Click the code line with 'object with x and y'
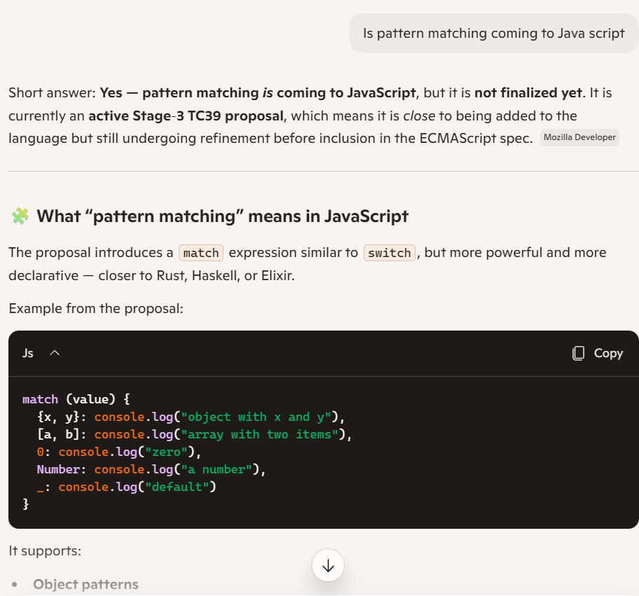 coord(191,417)
